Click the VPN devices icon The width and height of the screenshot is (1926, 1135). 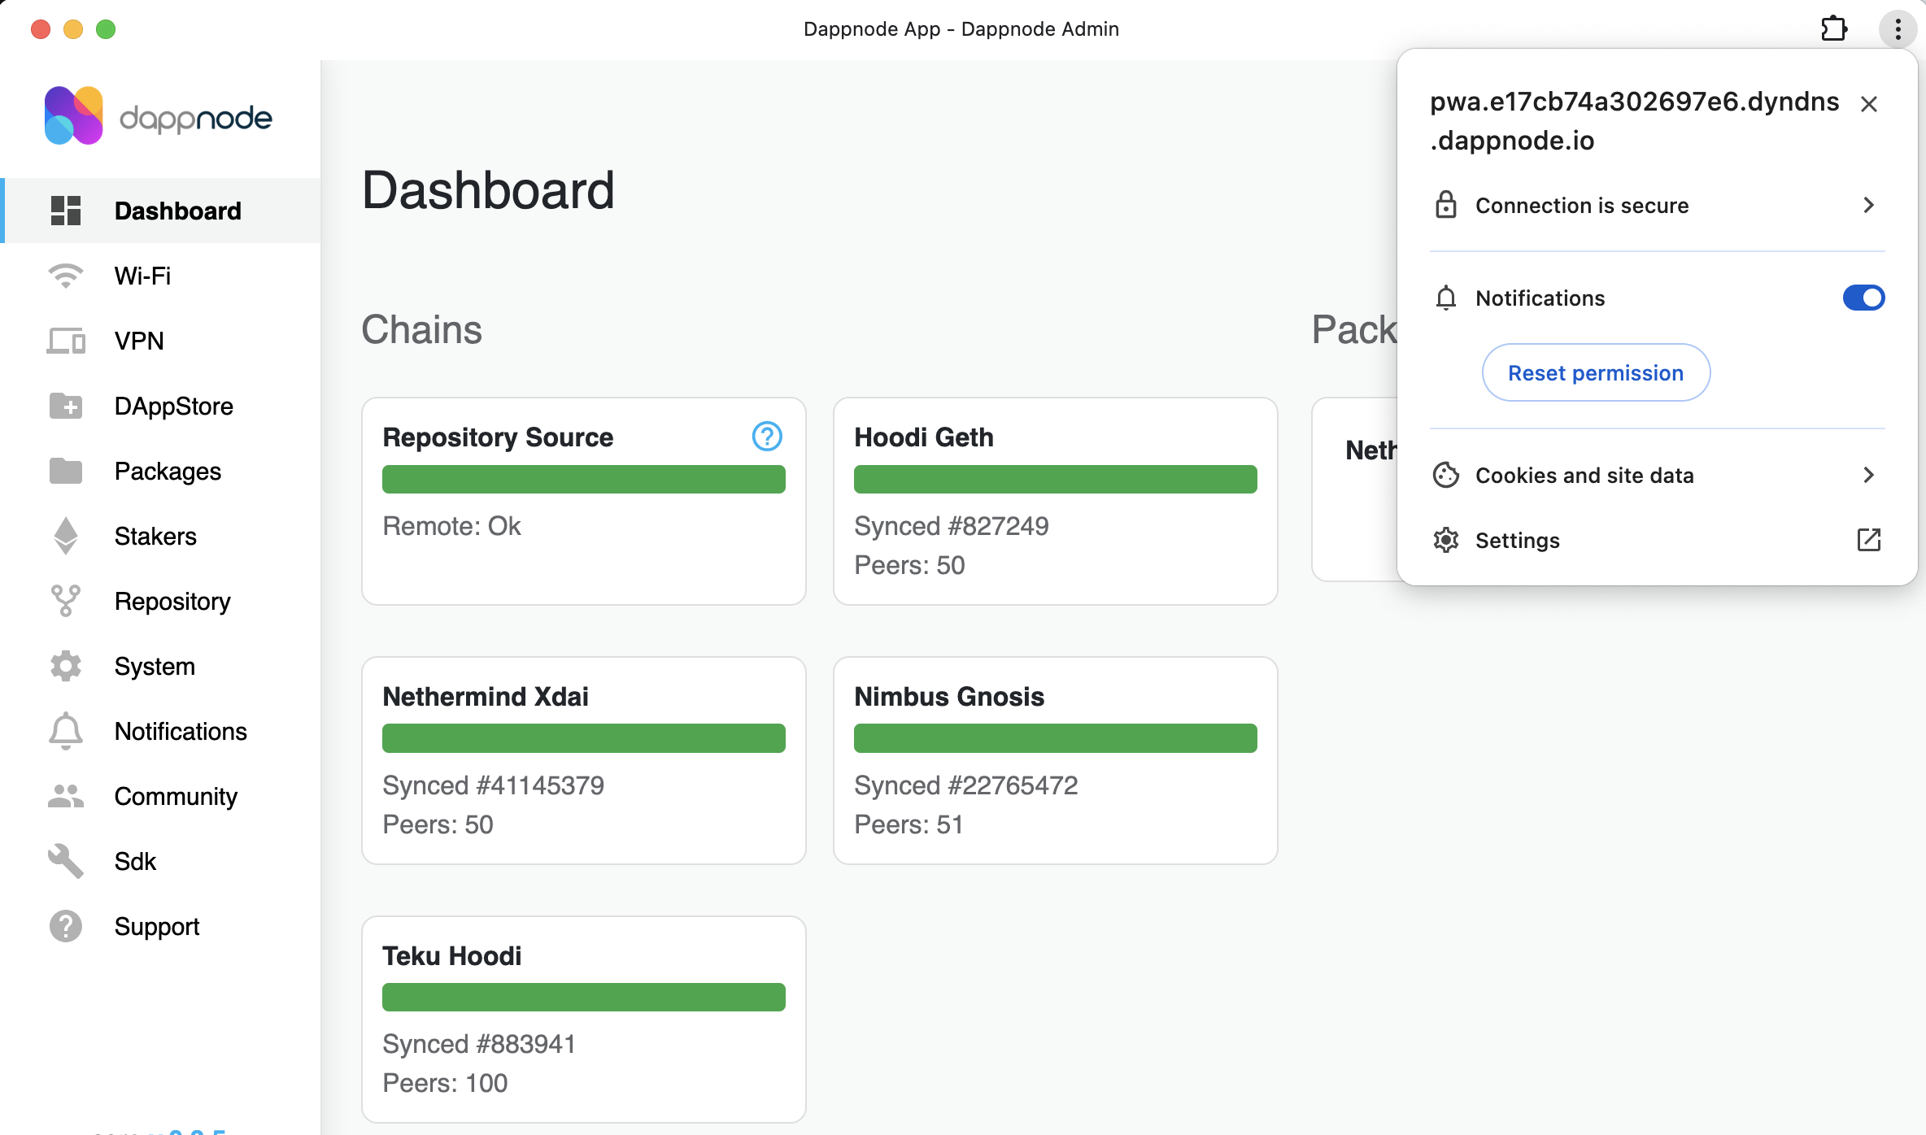pos(66,341)
